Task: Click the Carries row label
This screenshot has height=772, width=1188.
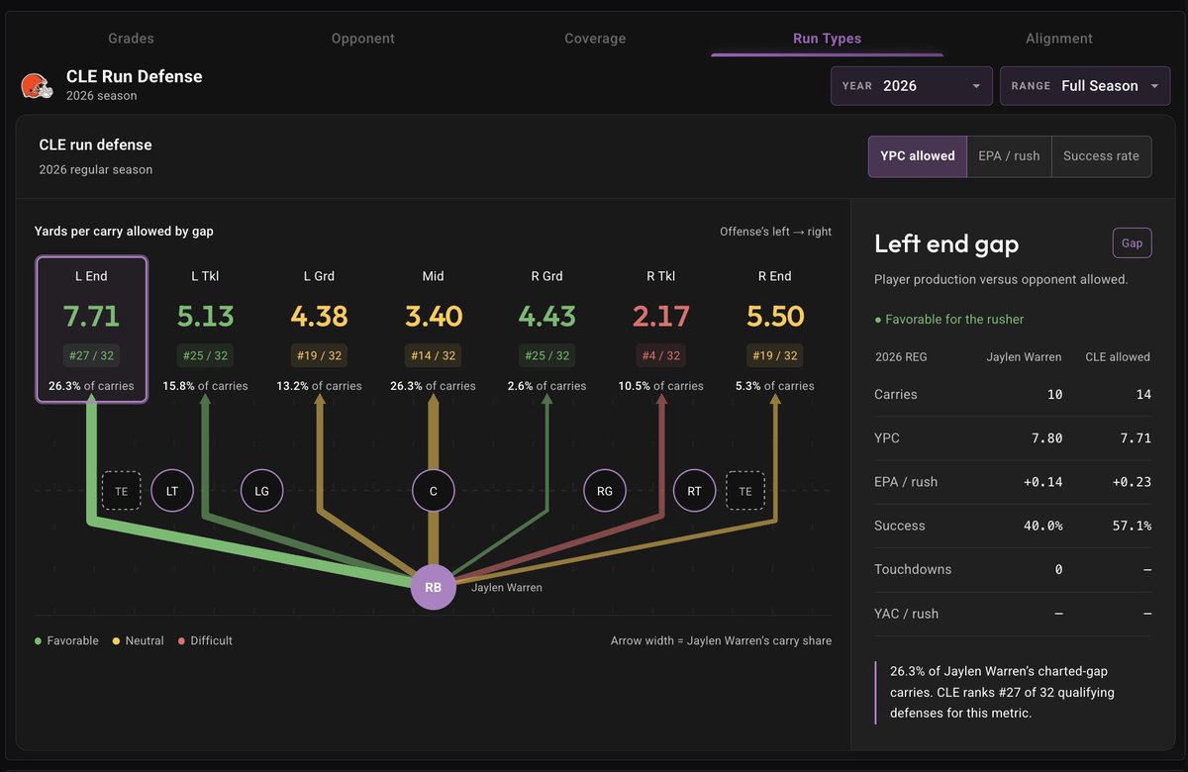Action: pyautogui.click(x=896, y=394)
